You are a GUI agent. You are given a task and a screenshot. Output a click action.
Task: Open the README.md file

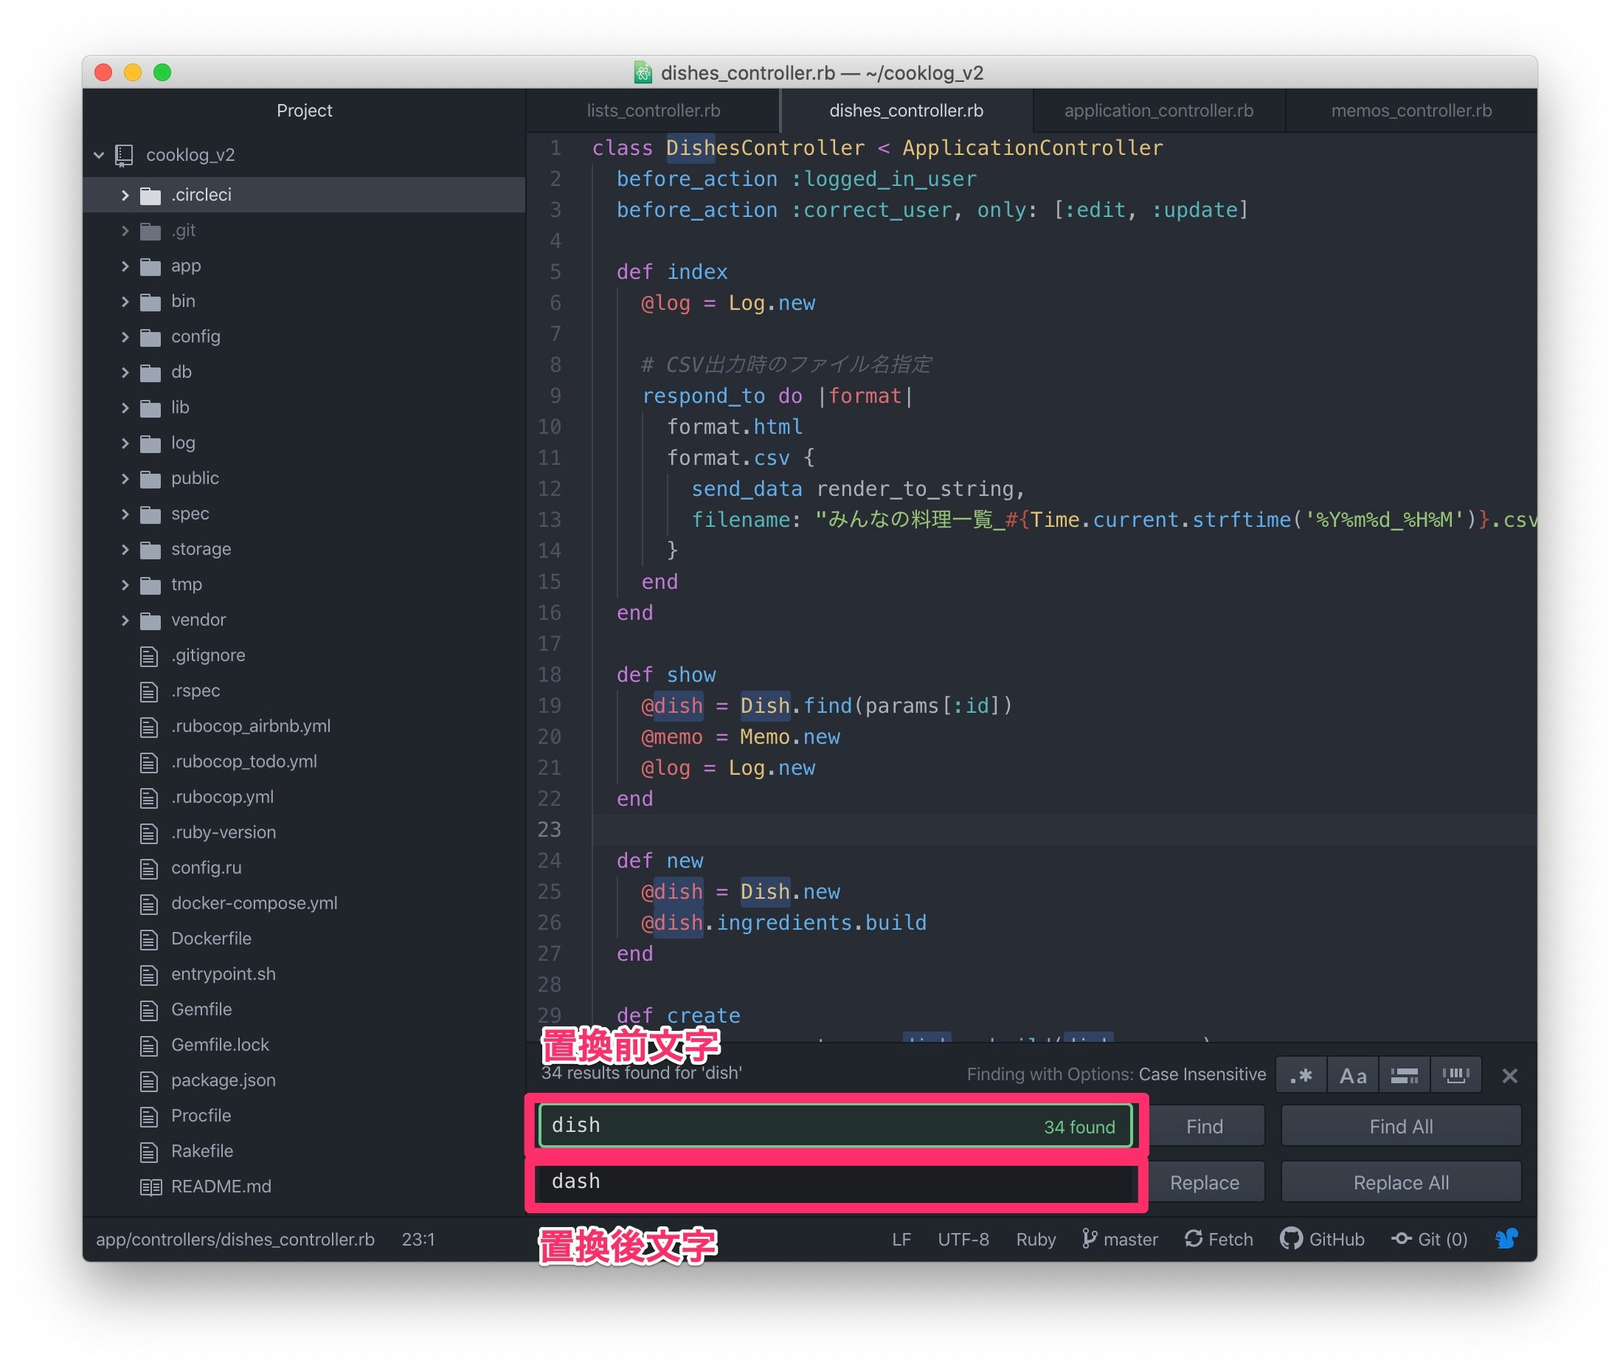coord(221,1186)
